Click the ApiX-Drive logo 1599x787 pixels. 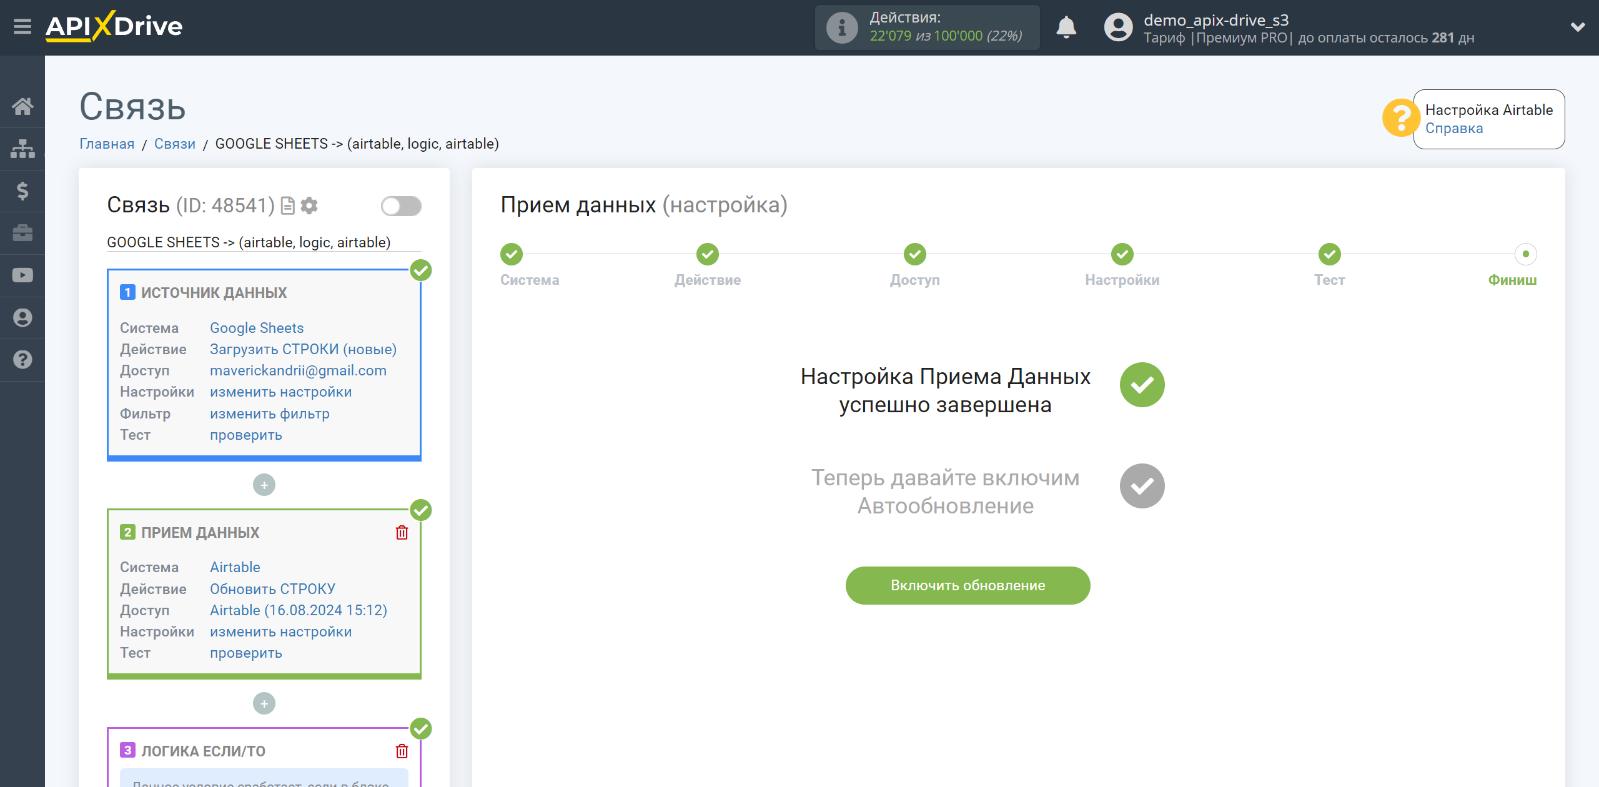pyautogui.click(x=114, y=26)
